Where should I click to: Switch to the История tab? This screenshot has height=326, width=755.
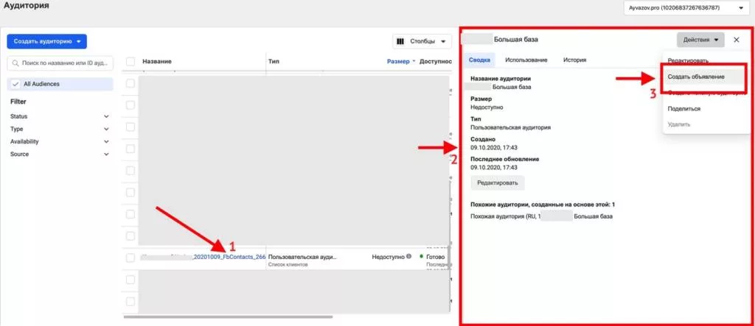pos(574,60)
